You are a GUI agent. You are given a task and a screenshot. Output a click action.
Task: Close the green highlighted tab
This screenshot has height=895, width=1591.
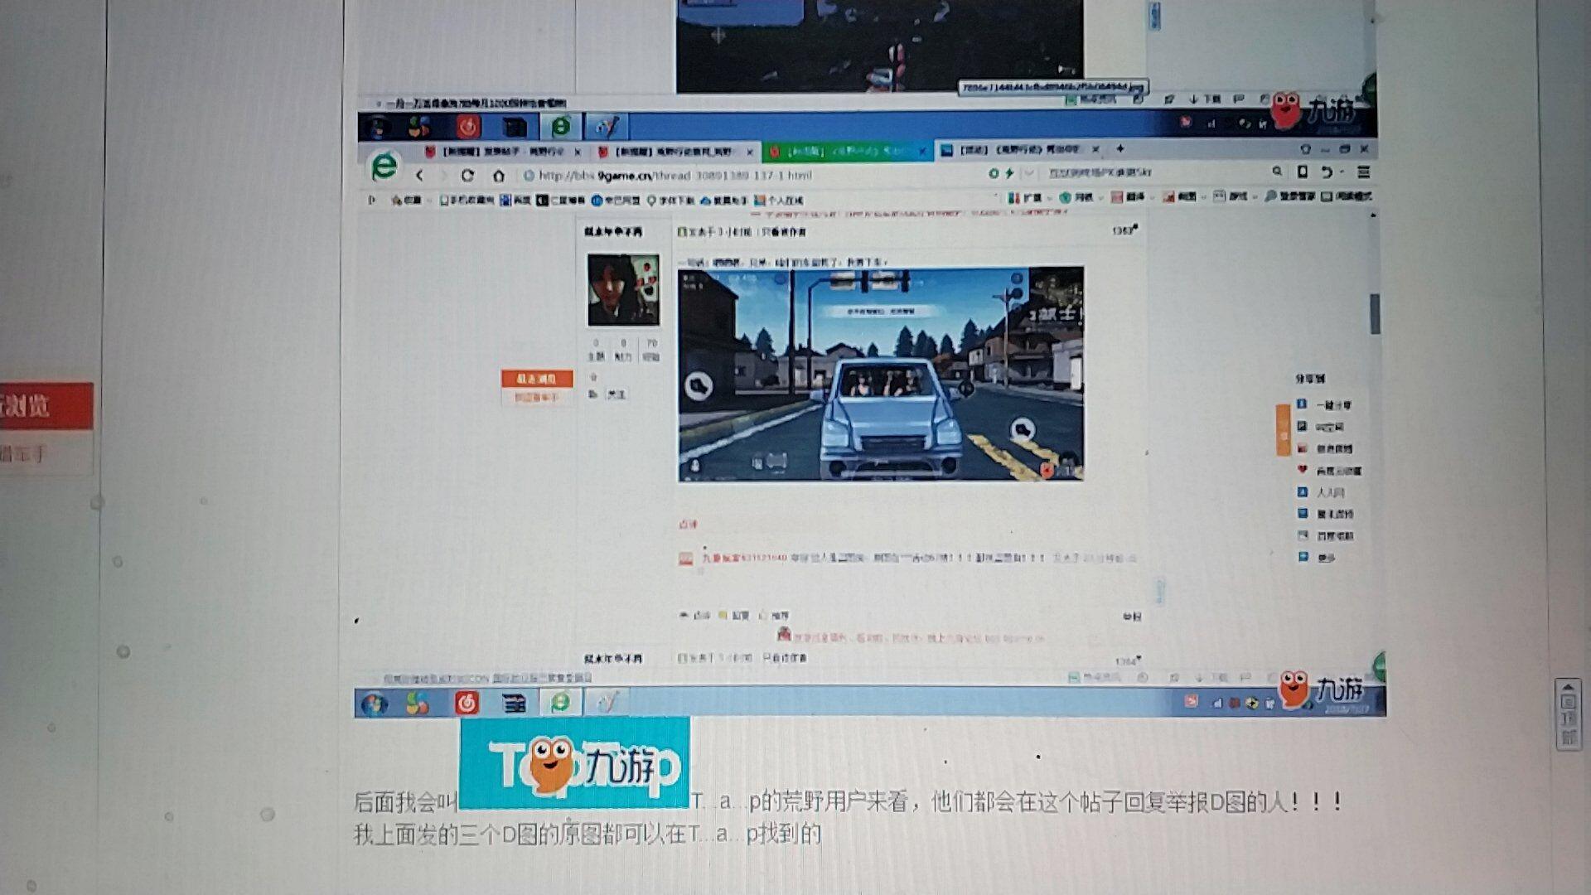click(922, 152)
